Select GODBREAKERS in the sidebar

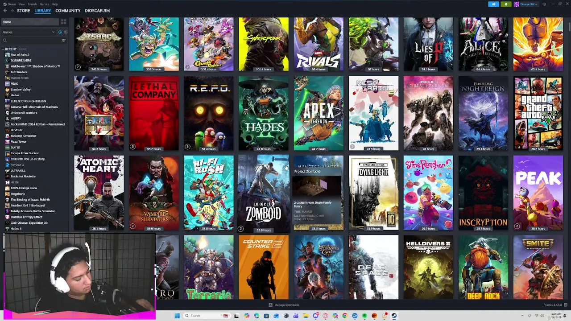click(21, 61)
